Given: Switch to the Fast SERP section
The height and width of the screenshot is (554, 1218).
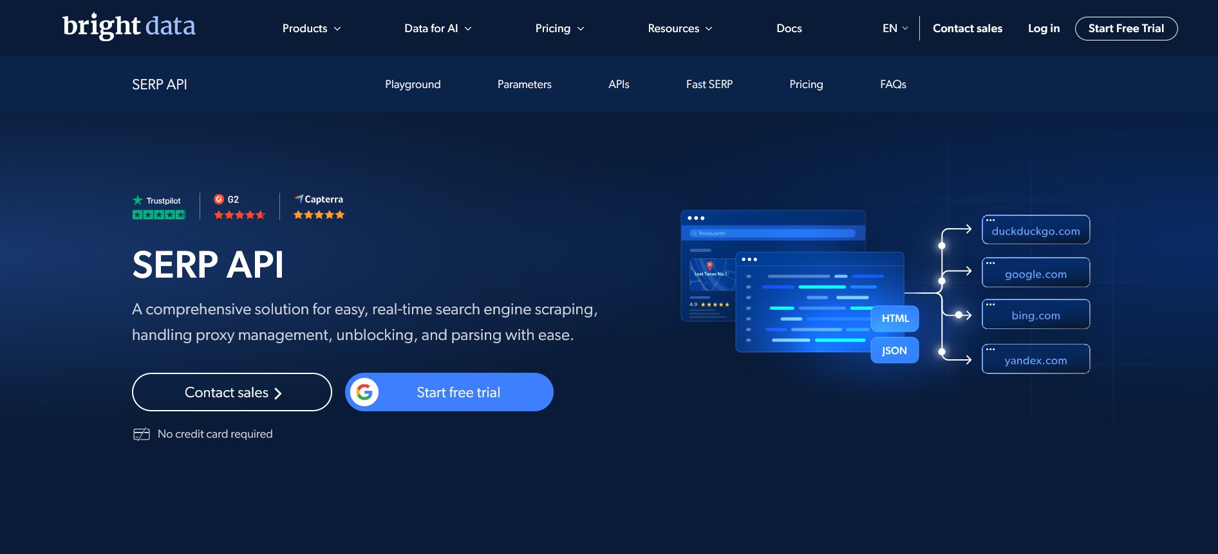Looking at the screenshot, I should coord(709,84).
